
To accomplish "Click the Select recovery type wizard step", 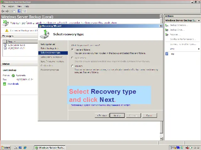I will [x=53, y=53].
